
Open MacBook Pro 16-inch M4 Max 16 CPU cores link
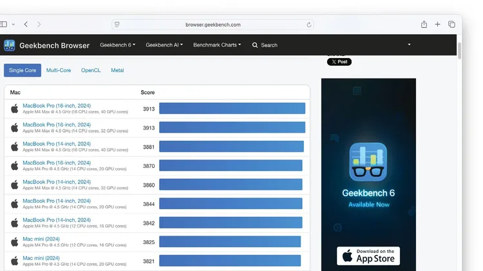[x=57, y=106]
